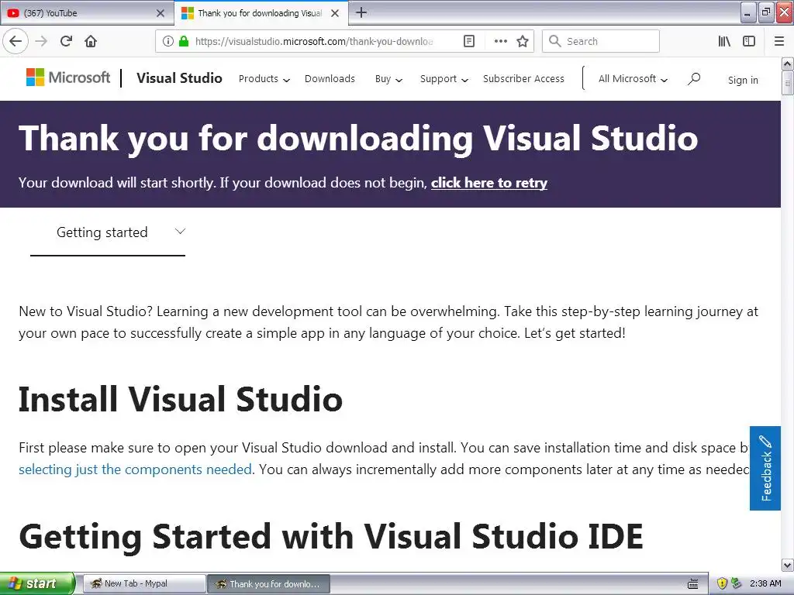Click here to retry the download
Viewport: 794px width, 595px height.
coord(489,183)
